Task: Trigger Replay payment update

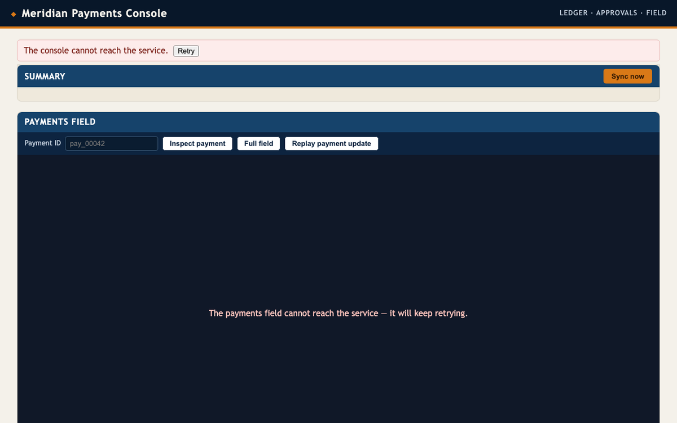Action: click(x=332, y=143)
